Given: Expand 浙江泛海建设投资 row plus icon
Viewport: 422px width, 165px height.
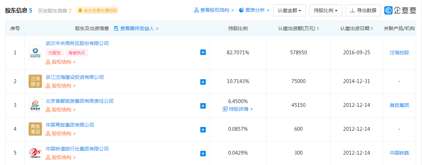Looking at the screenshot, I should tap(203, 82).
